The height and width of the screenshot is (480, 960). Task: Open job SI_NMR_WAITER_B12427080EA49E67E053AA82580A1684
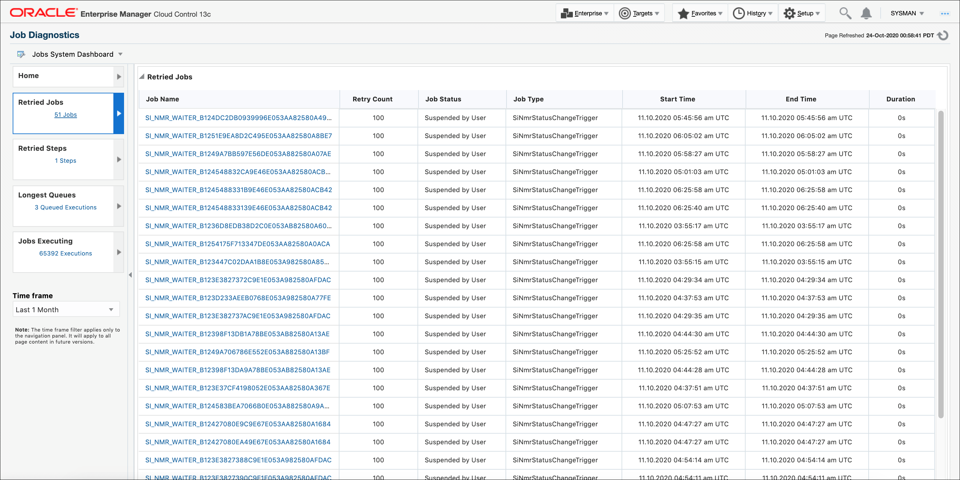tap(238, 442)
